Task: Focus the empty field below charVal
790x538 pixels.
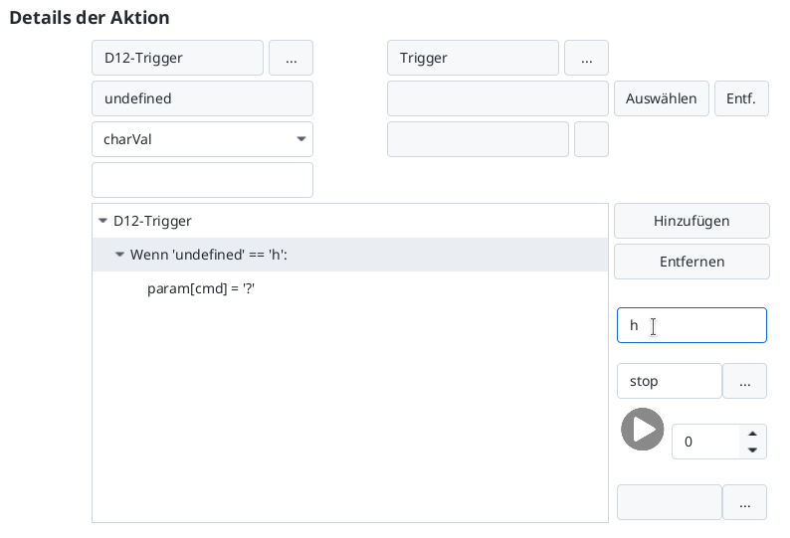Action: click(x=202, y=181)
